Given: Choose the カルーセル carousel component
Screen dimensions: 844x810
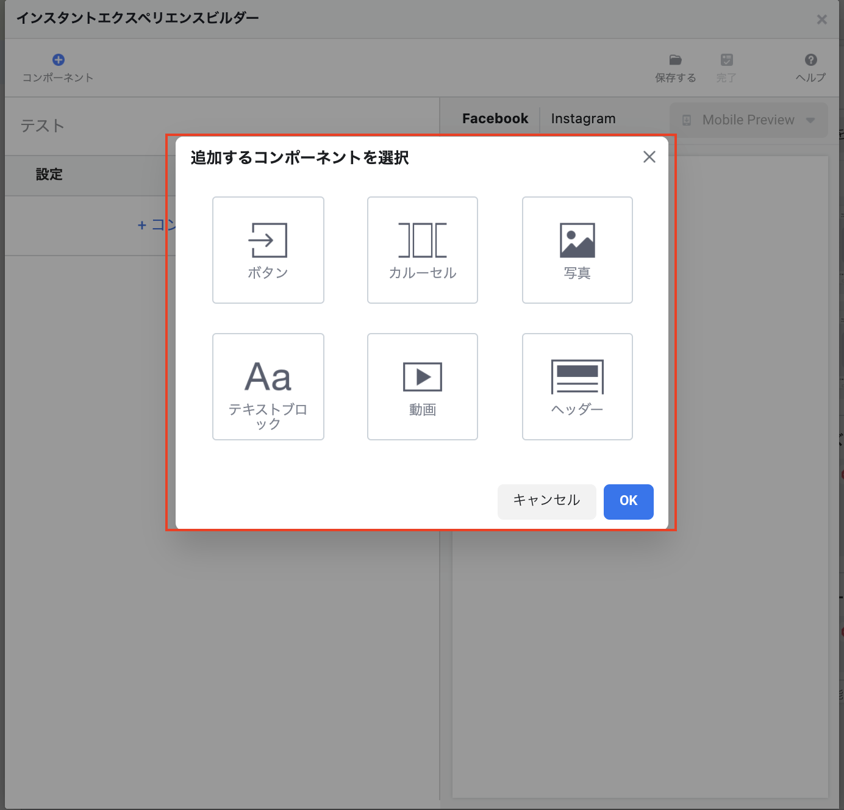Looking at the screenshot, I should 422,250.
